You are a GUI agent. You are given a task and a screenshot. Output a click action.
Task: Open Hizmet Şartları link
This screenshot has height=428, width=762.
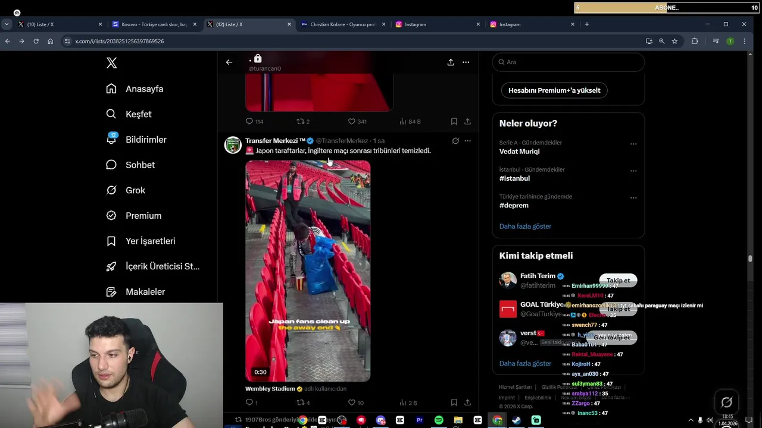tap(515, 387)
